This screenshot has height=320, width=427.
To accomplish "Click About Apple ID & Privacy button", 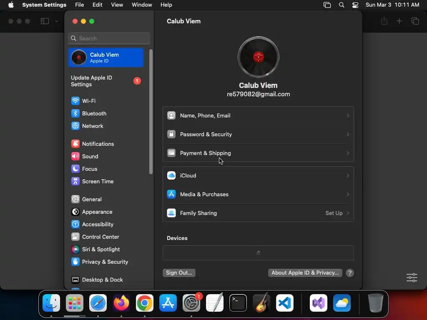I will click(305, 273).
